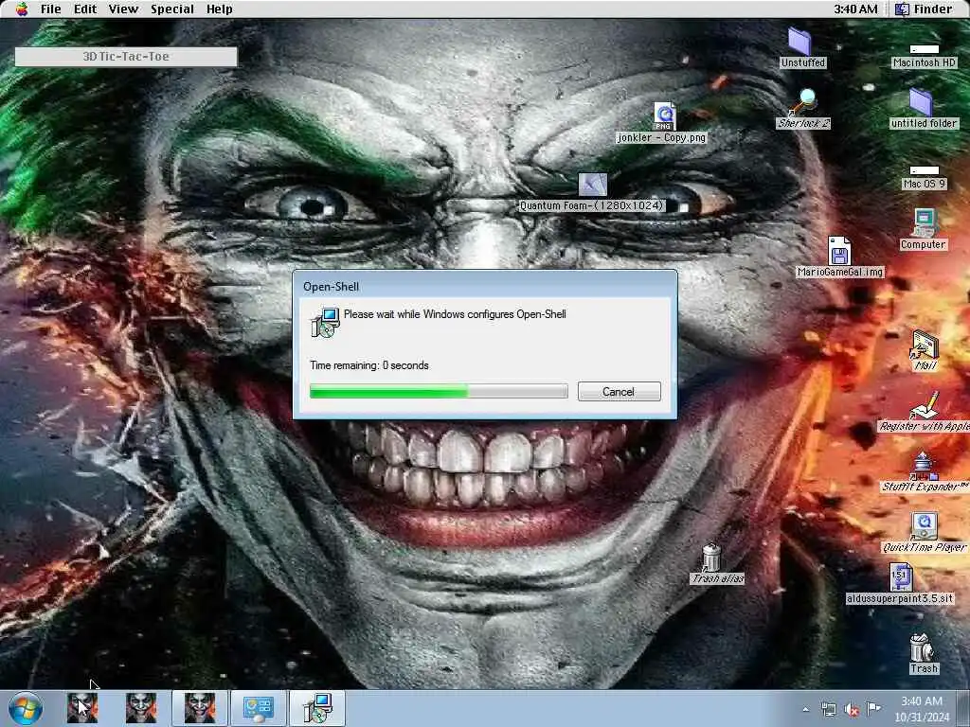Click the installer icon in Open-Shell dialog
Image resolution: width=970 pixels, height=727 pixels.
click(326, 322)
